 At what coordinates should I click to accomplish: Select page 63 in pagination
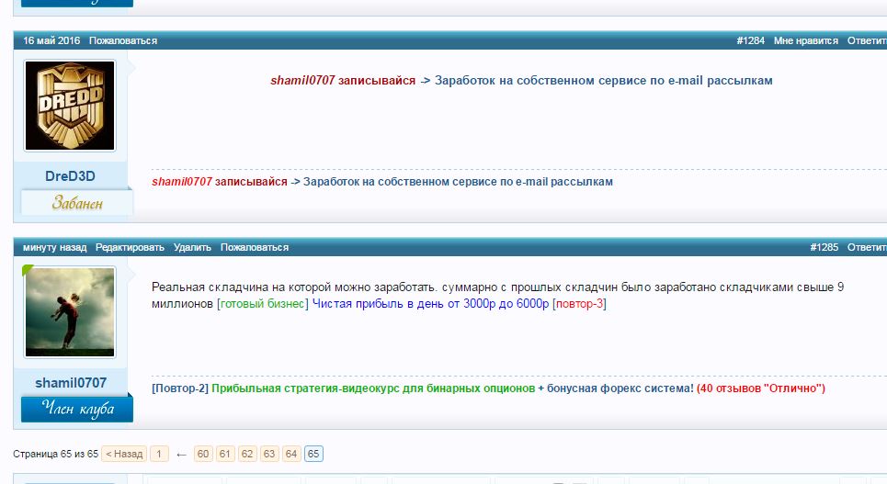pos(269,454)
